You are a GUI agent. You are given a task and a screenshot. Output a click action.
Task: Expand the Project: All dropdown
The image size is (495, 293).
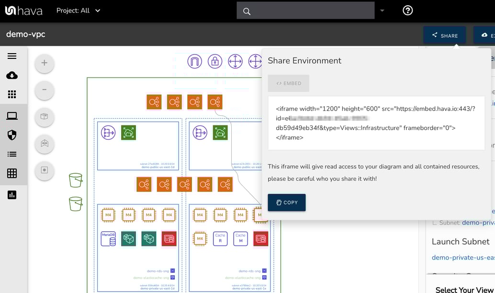point(79,11)
